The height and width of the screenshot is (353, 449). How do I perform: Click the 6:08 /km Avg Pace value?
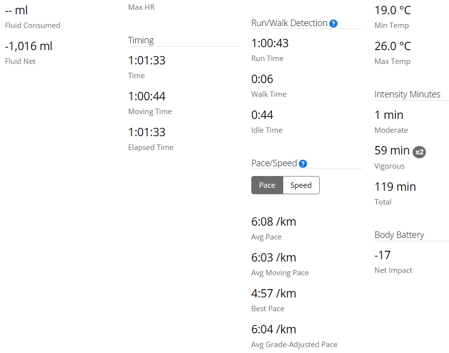pos(274,222)
